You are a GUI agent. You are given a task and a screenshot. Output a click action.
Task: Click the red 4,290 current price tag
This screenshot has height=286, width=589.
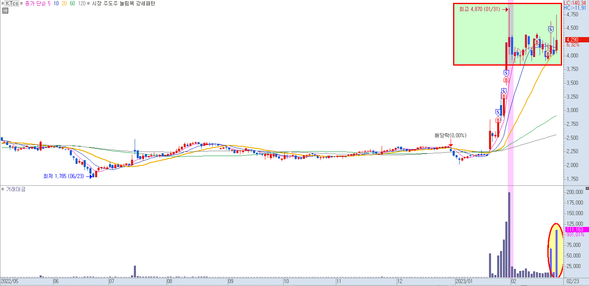click(x=576, y=40)
